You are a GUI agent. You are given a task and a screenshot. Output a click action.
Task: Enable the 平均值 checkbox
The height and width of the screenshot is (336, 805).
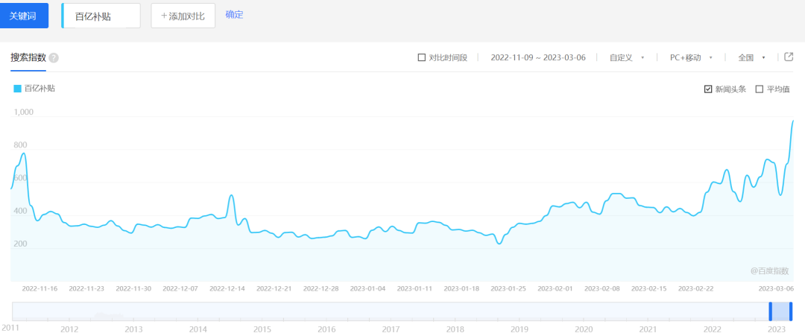760,89
